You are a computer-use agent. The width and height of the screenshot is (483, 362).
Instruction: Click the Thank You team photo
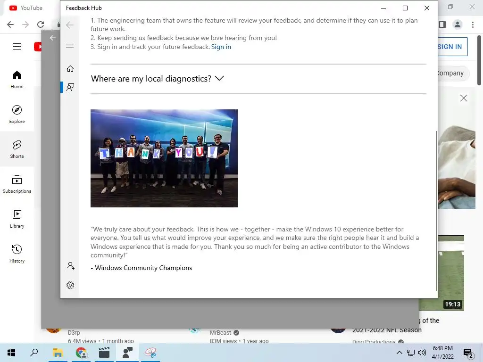click(164, 158)
